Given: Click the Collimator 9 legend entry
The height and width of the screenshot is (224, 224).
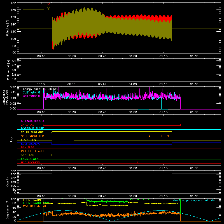Looking at the screenshot, I should tap(31, 96).
